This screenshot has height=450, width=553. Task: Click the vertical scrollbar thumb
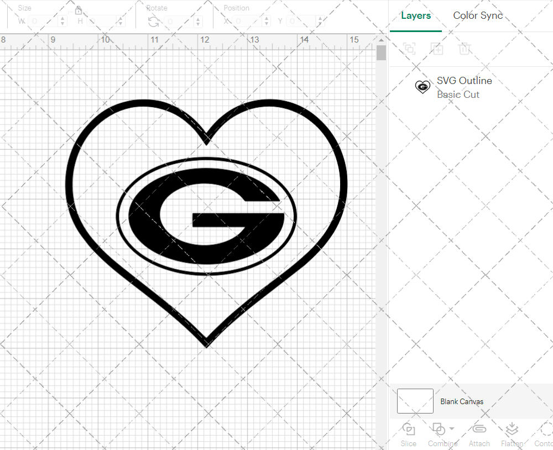coord(381,53)
